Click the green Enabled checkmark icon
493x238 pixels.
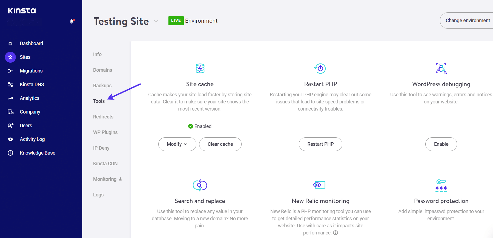pyautogui.click(x=191, y=126)
